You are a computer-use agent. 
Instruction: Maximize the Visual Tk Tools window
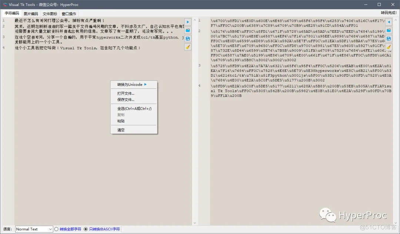click(379, 4)
